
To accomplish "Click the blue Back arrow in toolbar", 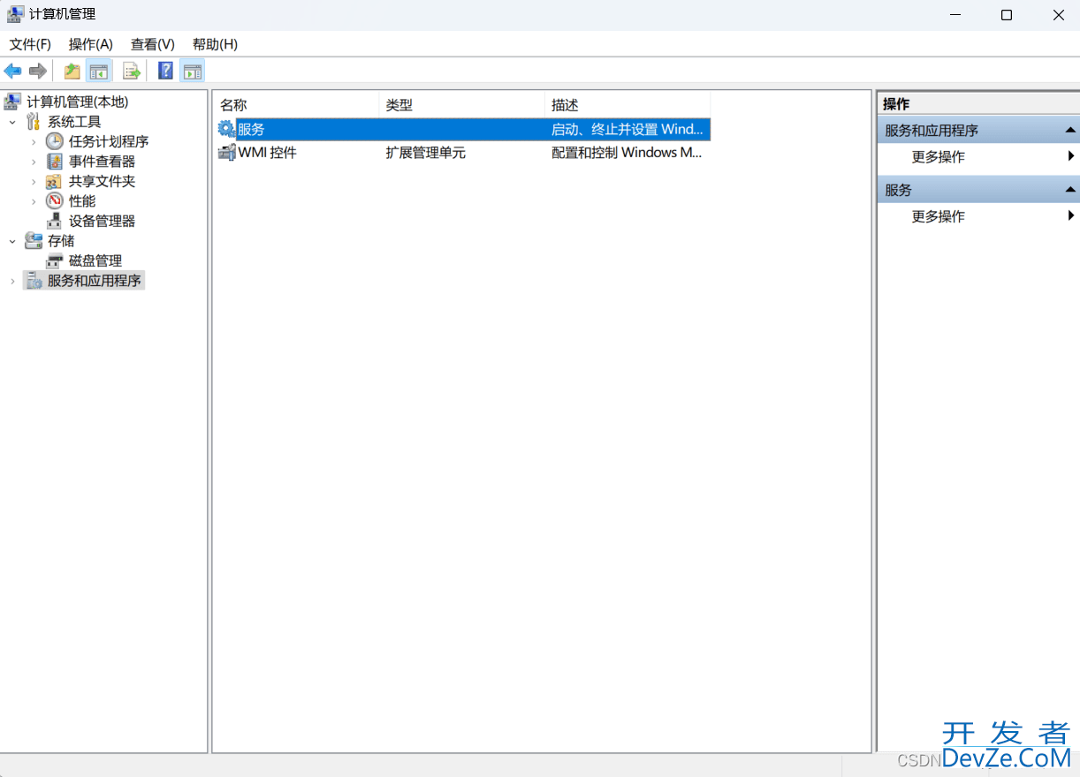I will pos(12,72).
